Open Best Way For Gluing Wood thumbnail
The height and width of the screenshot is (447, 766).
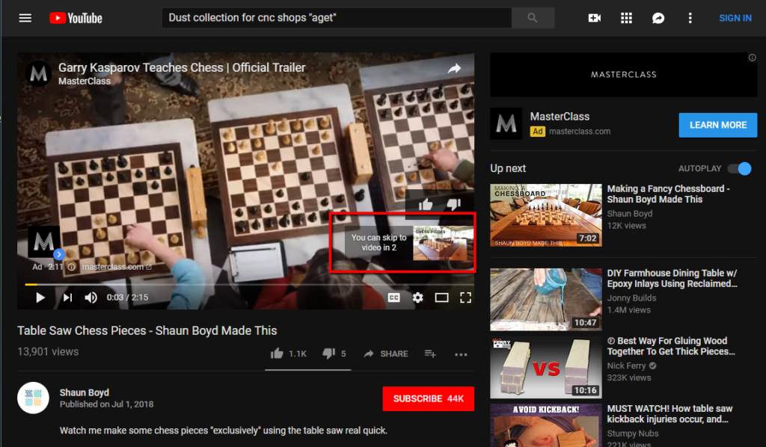545,367
